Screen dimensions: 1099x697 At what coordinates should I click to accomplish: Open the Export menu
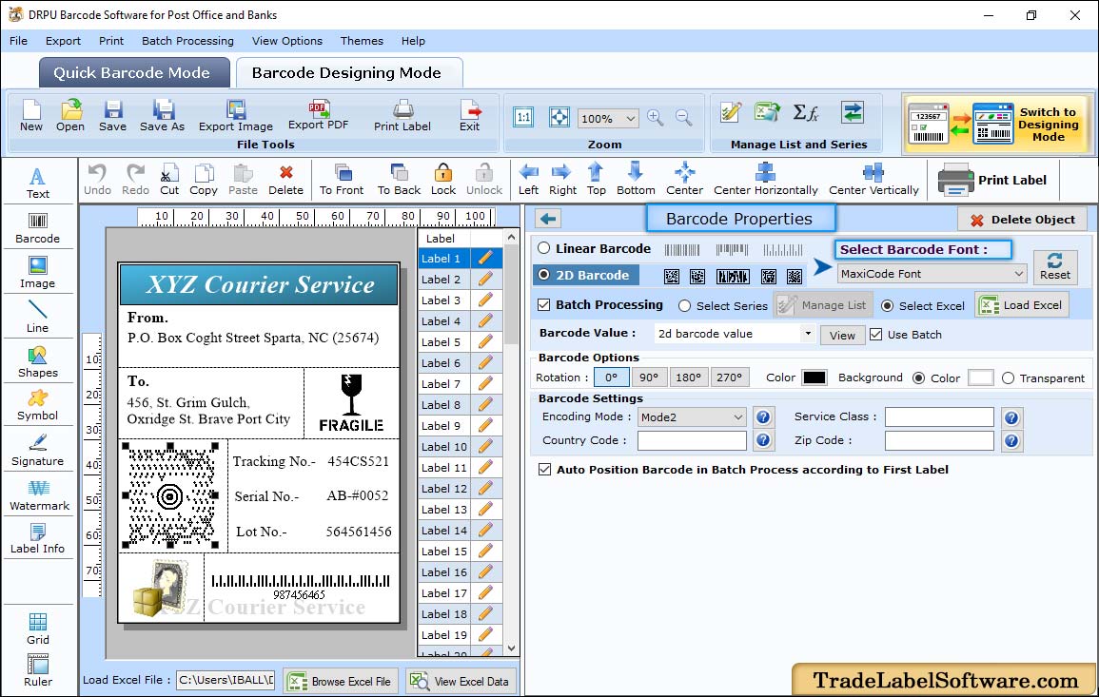tap(63, 41)
